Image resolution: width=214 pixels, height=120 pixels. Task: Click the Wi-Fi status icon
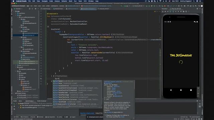(160, 1)
